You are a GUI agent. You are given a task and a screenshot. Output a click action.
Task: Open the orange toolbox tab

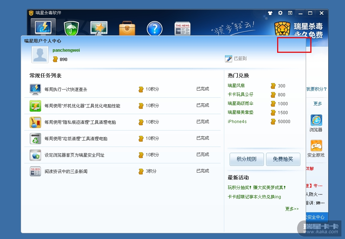tap(127, 28)
